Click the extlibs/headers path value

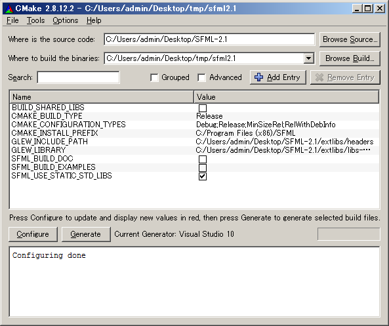(285, 142)
